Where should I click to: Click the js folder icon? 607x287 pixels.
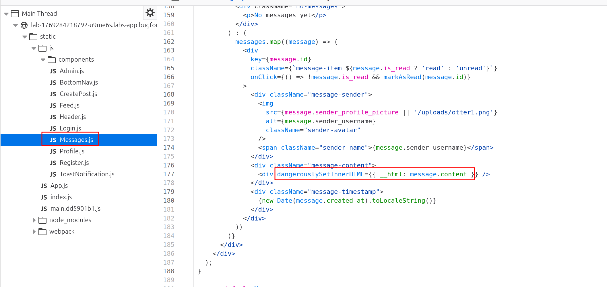coord(42,48)
